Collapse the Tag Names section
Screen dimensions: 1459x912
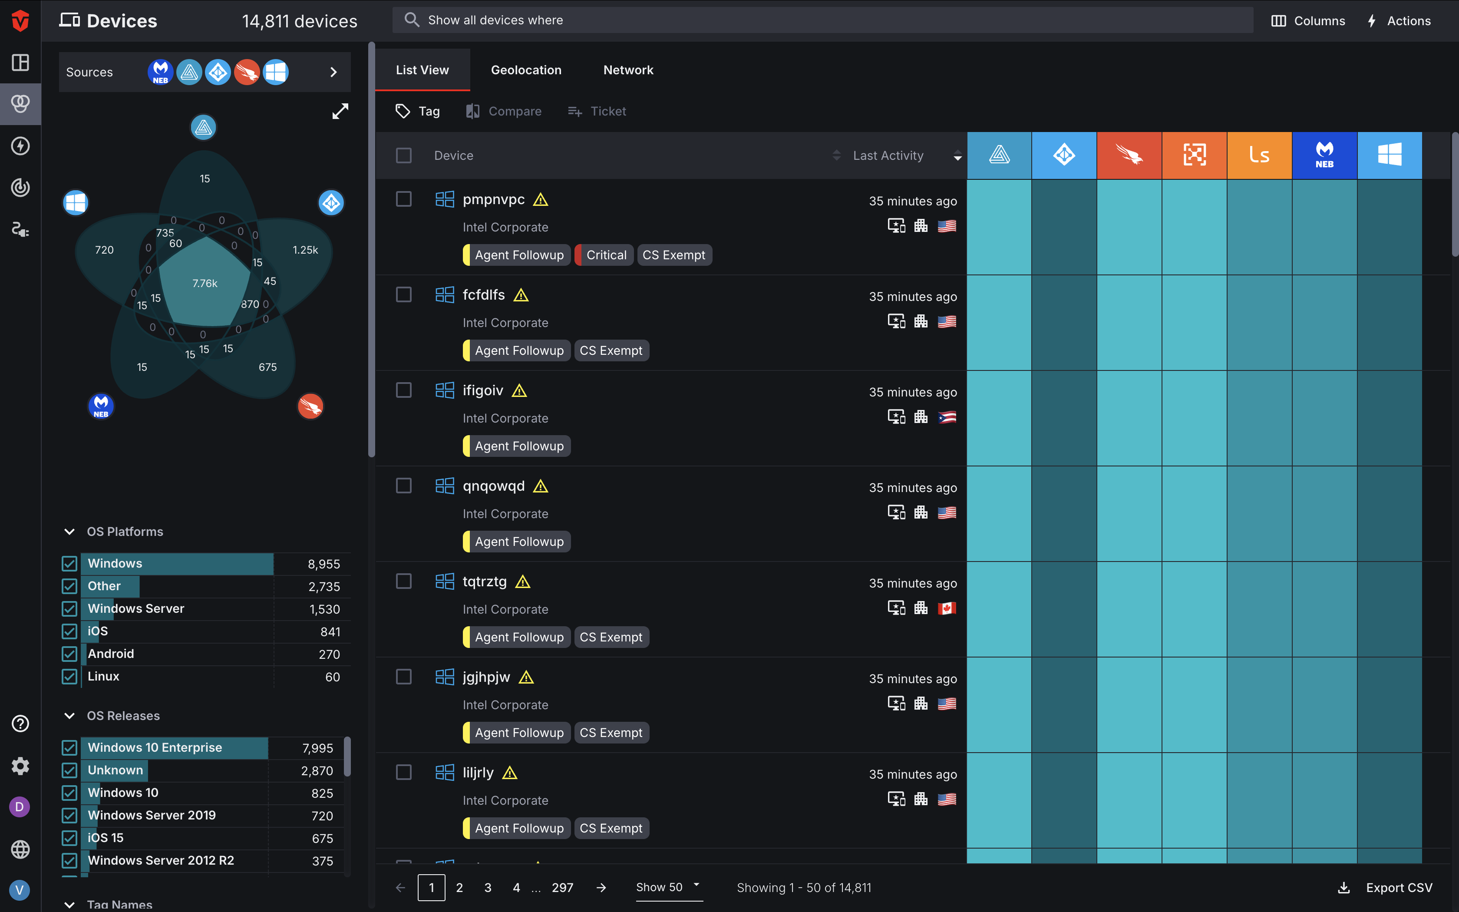point(69,905)
